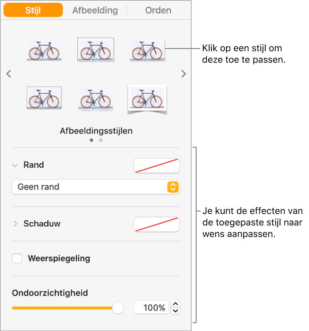
Task: Apply the reflection bicycle image style
Action: 96,99
